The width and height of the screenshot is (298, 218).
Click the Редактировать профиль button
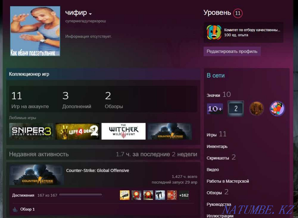232,51
